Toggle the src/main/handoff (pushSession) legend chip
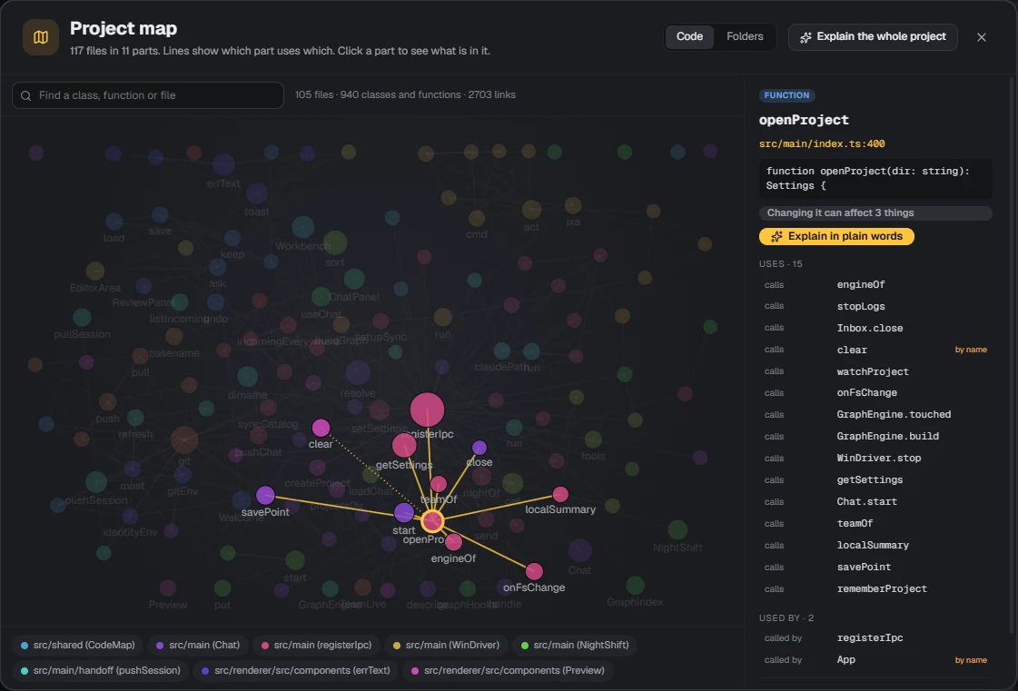Viewport: 1018px width, 691px height. coord(101,670)
